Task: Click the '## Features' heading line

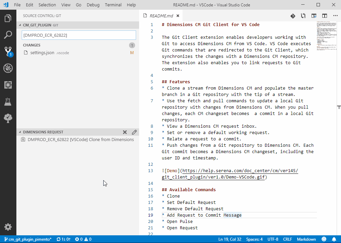Action: (x=176, y=82)
